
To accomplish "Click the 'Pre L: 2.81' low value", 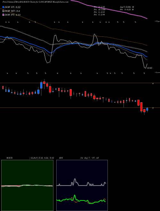I will [100, 12].
